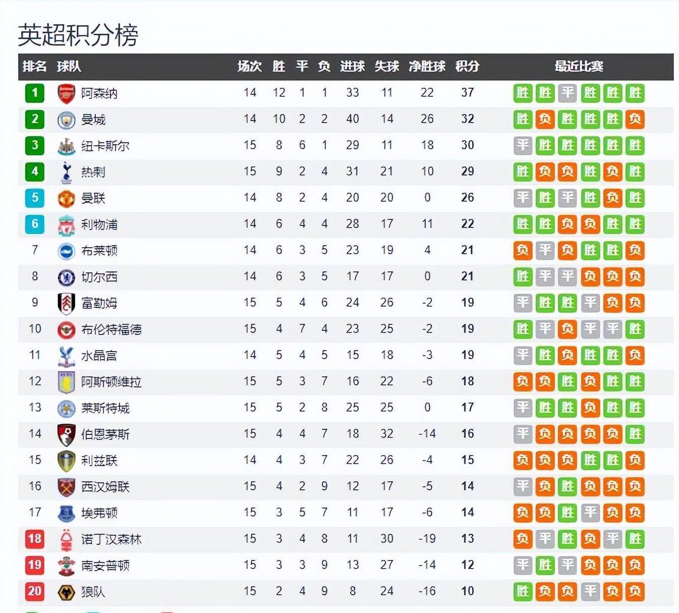Click the 进球 column header
Screen dimensions: 679x613
click(352, 66)
